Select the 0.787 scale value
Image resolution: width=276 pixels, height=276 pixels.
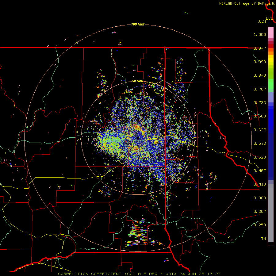click(x=260, y=89)
